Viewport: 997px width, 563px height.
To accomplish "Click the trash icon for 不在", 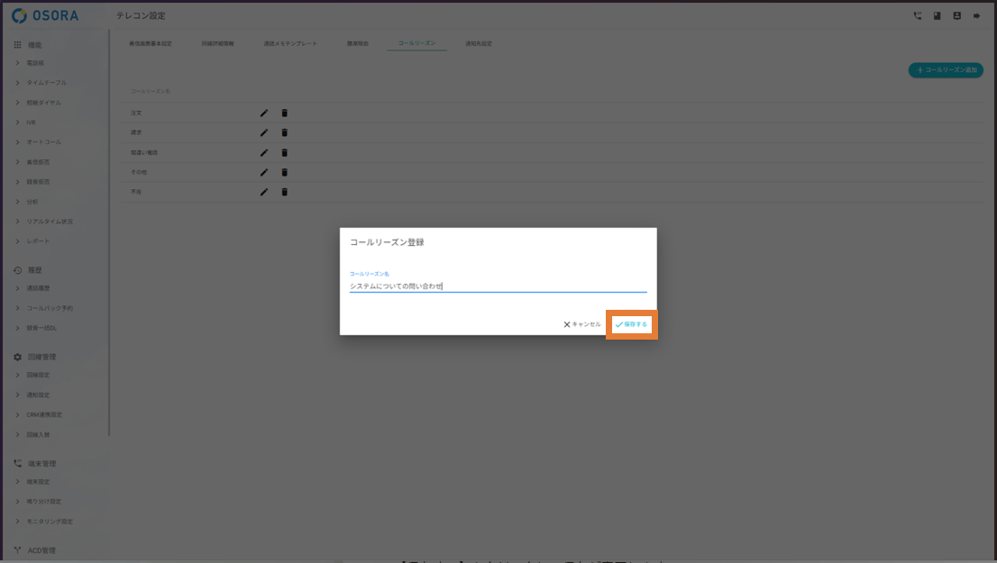I will point(285,192).
